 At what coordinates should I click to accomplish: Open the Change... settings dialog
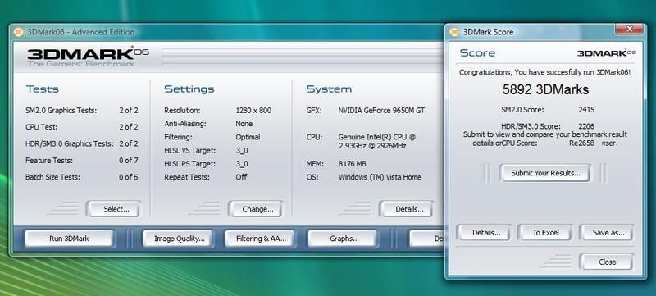255,209
